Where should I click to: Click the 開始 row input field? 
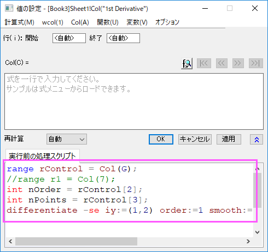coord(69,38)
